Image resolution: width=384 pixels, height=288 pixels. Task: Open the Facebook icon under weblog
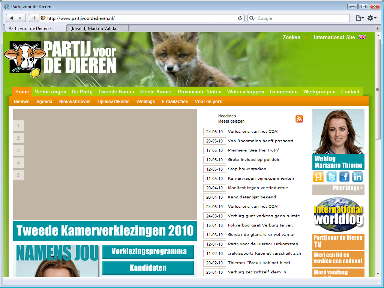pos(344,177)
